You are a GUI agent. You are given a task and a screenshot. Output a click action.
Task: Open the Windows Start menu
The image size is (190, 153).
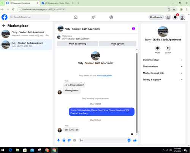tap(3, 150)
